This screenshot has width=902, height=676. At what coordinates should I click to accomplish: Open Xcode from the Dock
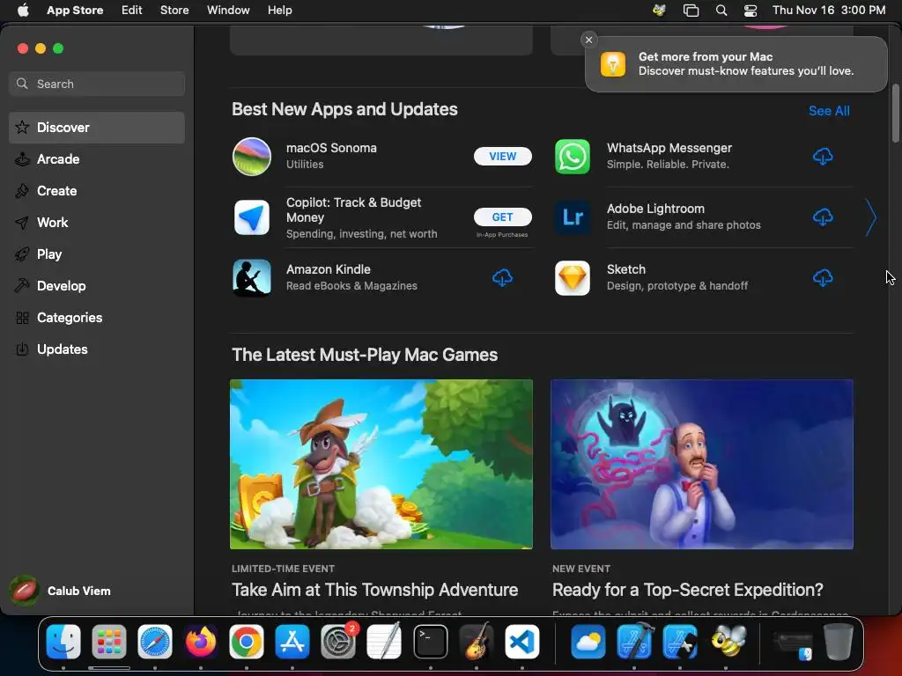(634, 642)
